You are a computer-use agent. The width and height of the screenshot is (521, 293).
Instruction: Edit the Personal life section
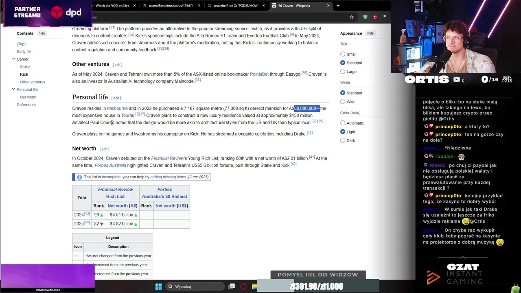click(x=116, y=98)
